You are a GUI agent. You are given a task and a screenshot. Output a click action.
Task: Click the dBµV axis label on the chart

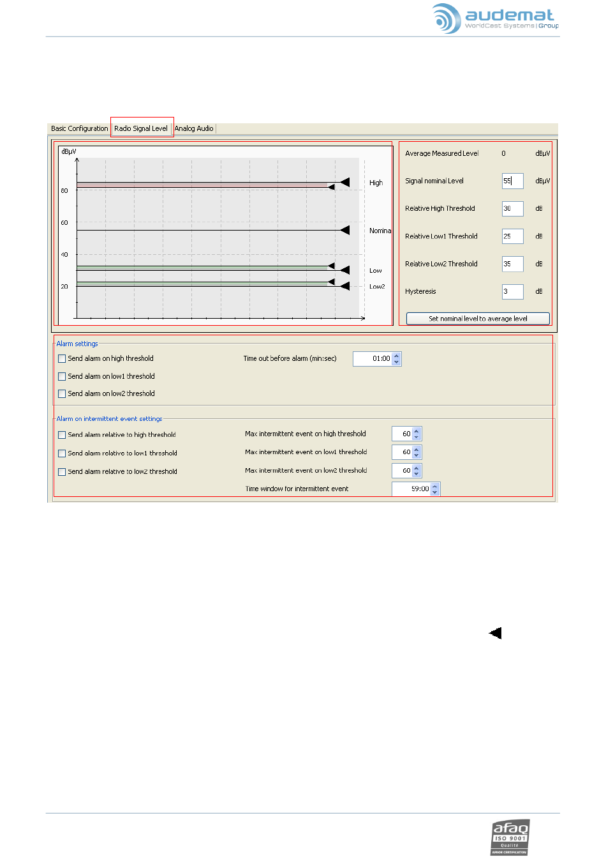pos(69,151)
